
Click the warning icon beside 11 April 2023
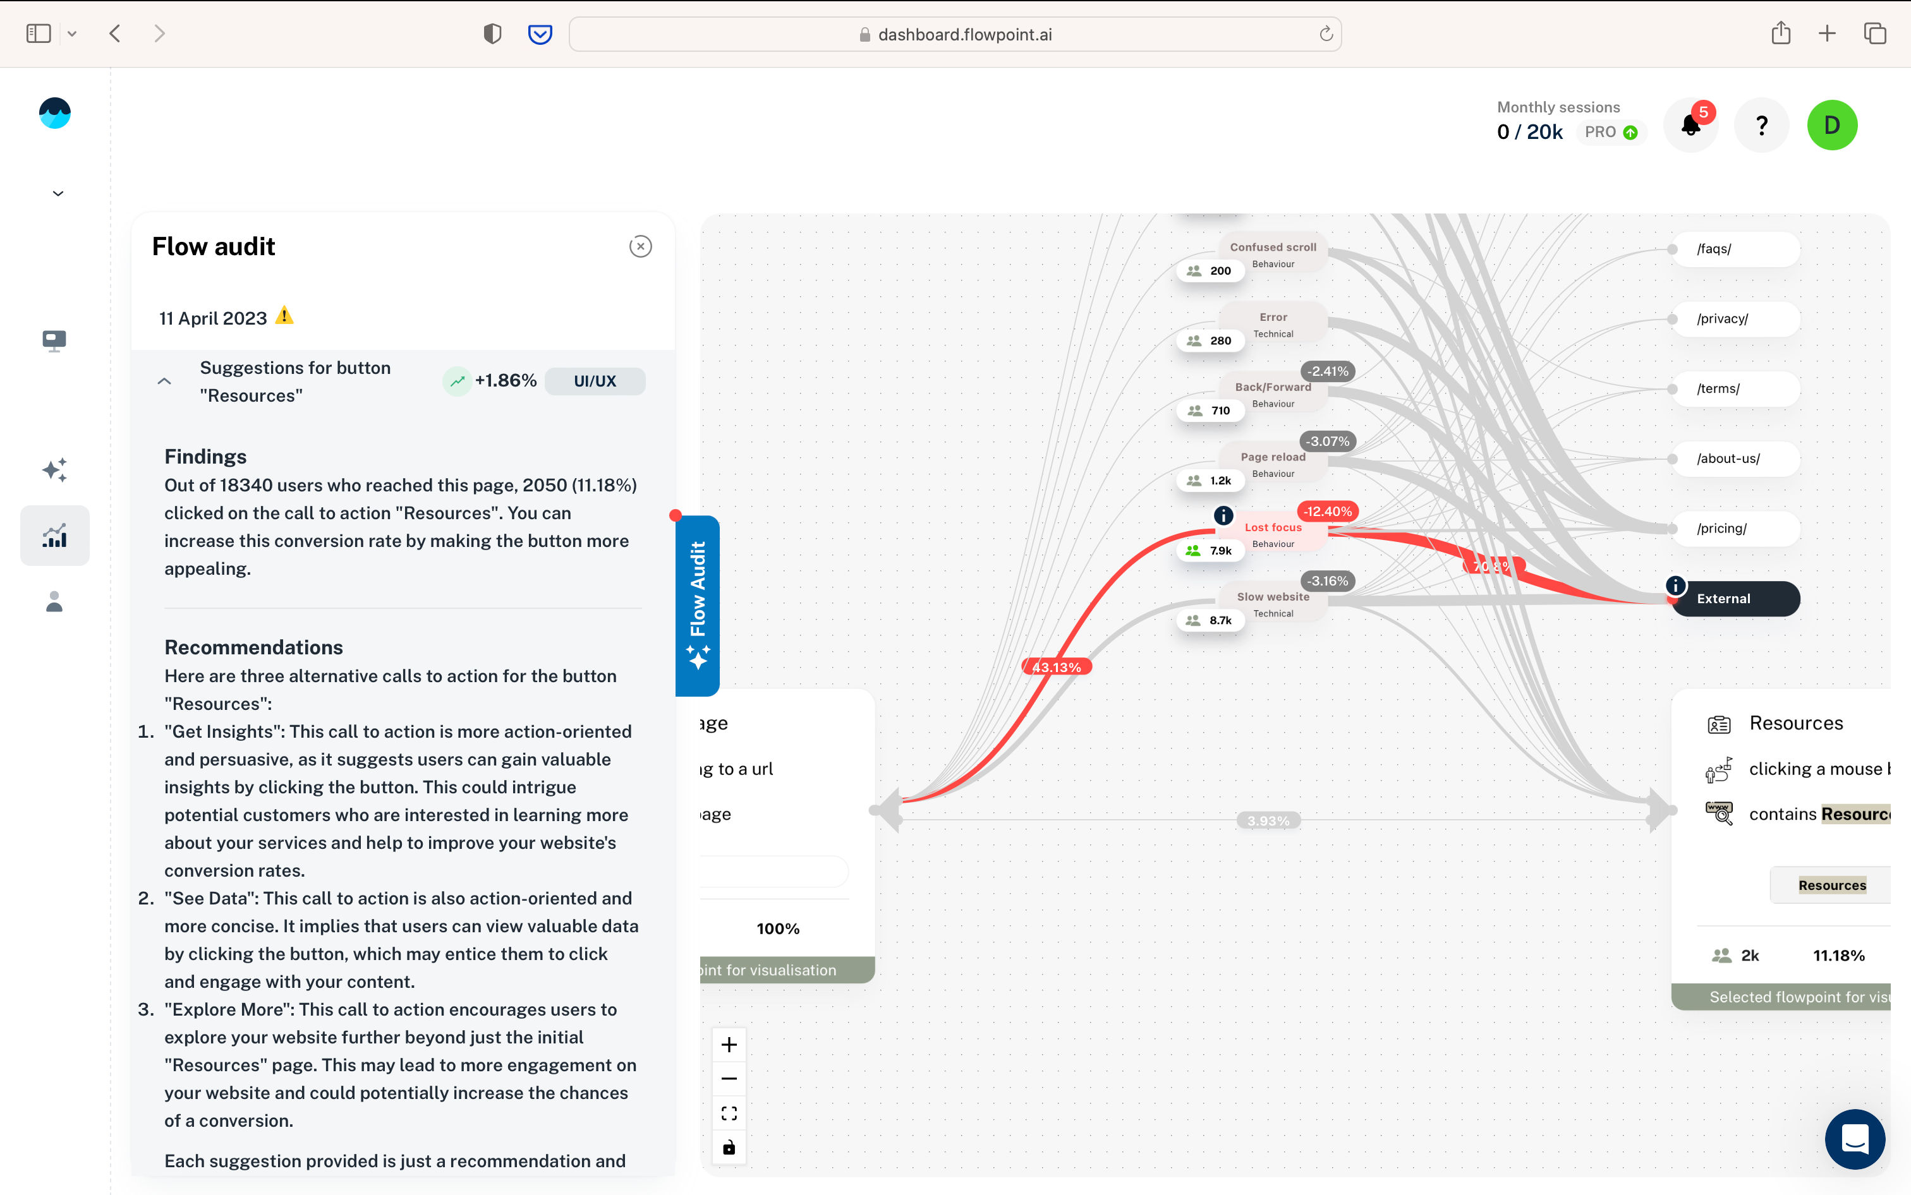click(284, 316)
